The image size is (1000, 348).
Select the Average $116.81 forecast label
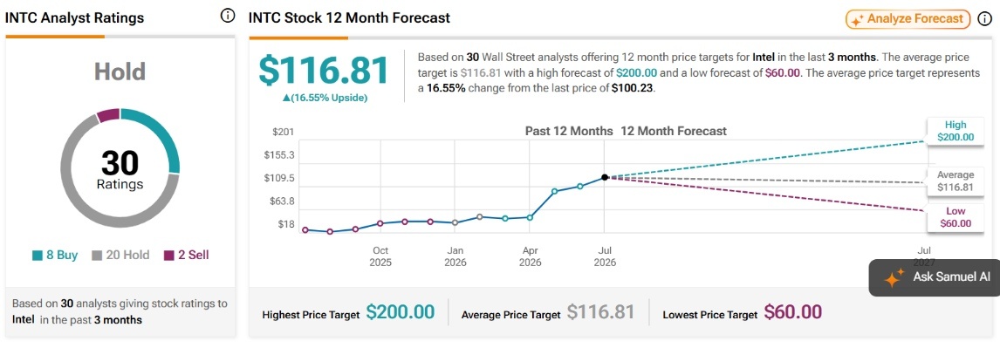pyautogui.click(x=955, y=181)
